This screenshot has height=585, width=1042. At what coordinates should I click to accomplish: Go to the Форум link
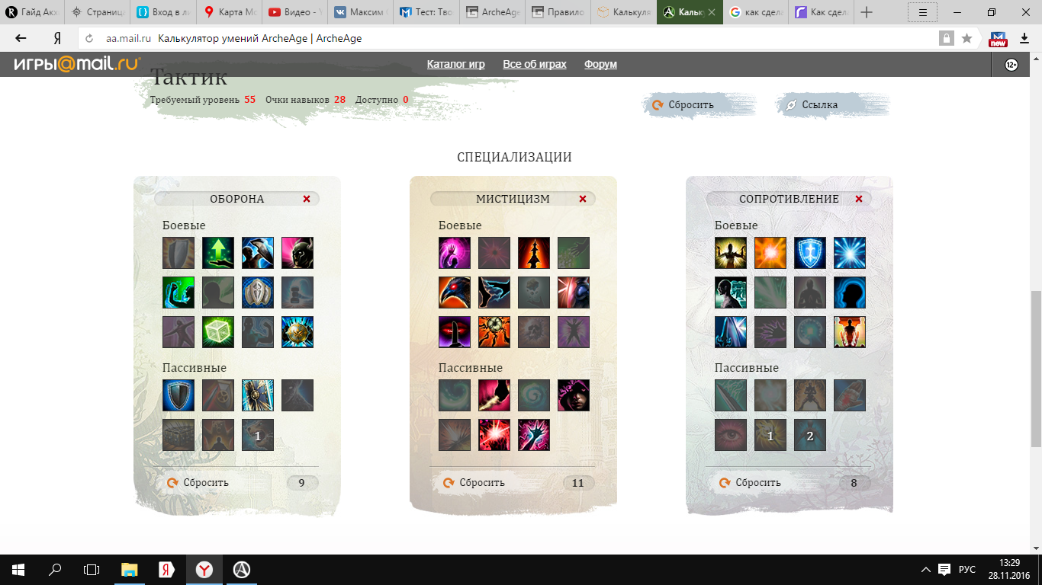(601, 64)
